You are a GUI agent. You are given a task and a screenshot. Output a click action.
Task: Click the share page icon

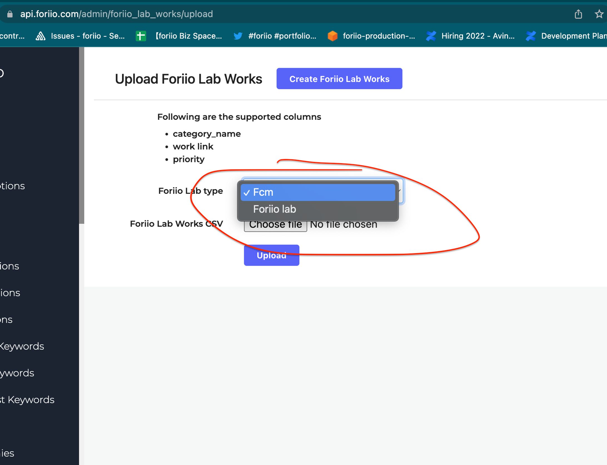[x=578, y=14]
